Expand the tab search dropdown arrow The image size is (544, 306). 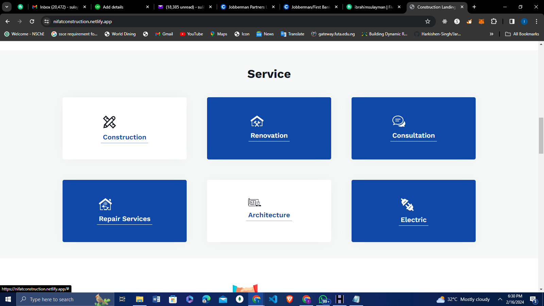point(7,7)
